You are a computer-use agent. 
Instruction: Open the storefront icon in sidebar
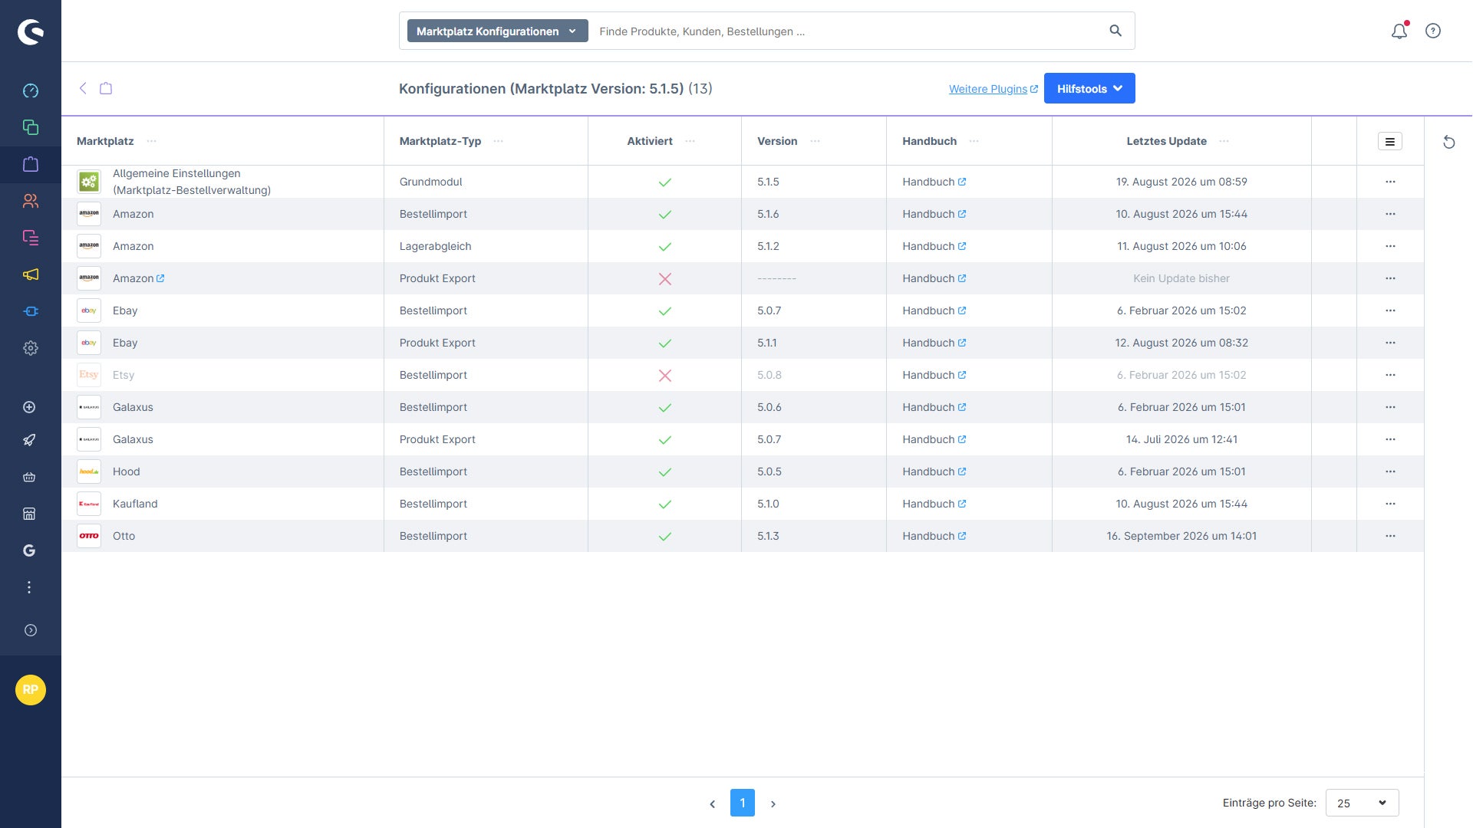coord(29,514)
